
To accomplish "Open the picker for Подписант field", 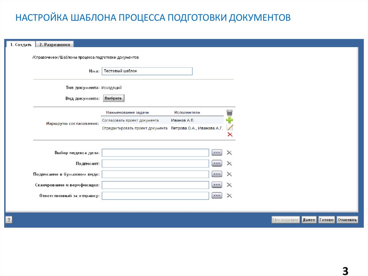I will 216,163.
